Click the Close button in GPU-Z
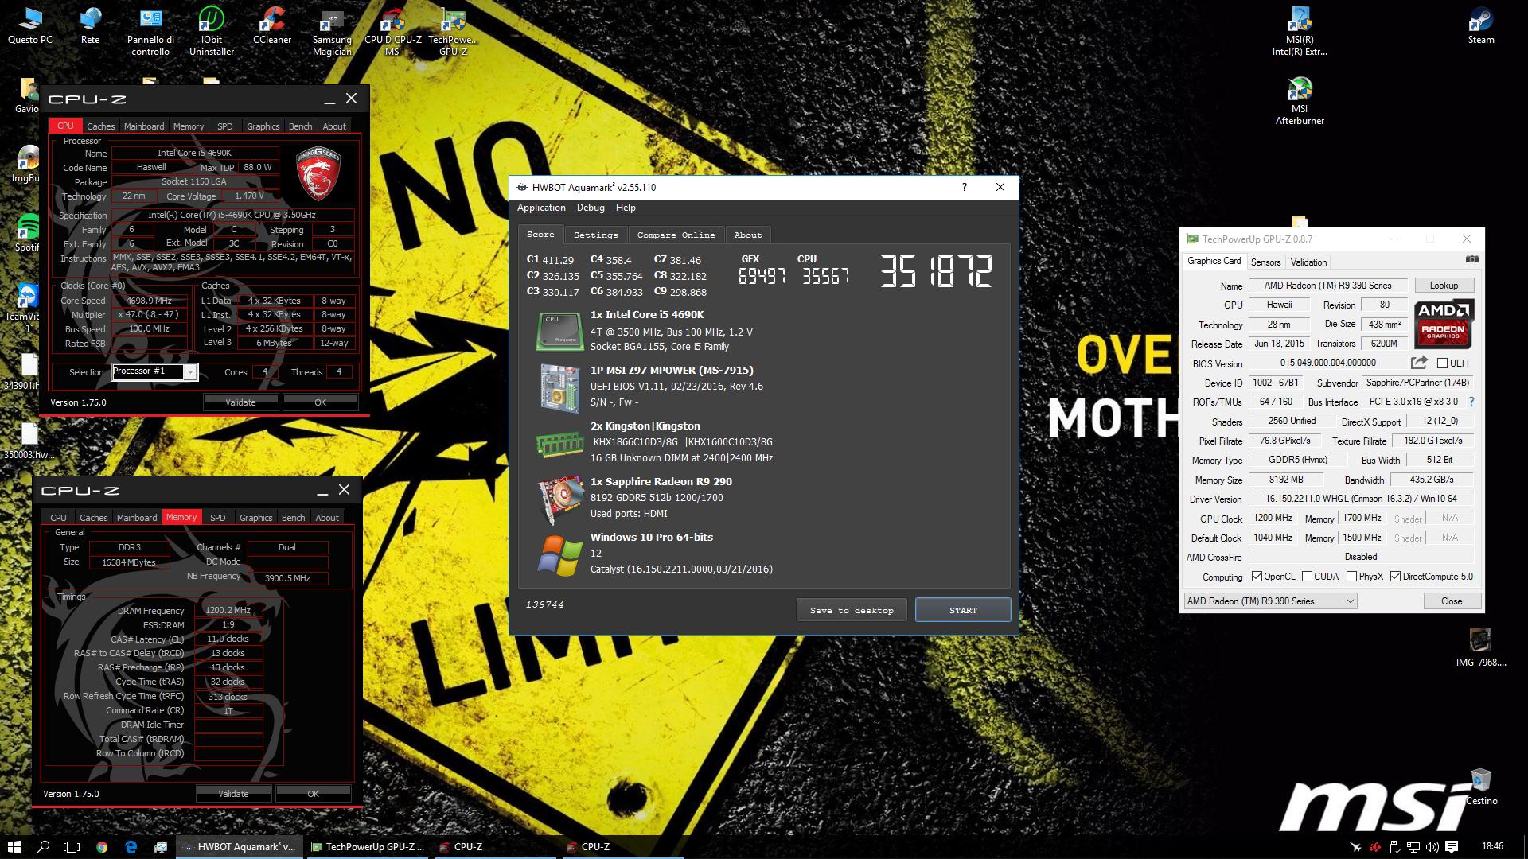The width and height of the screenshot is (1528, 859). click(x=1452, y=601)
